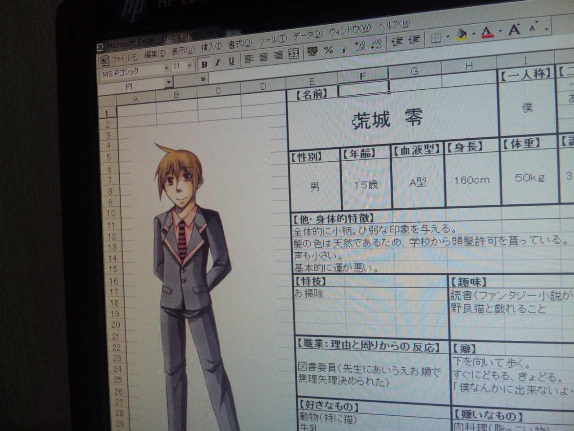Viewport: 574px width, 431px height.
Task: Click Decrease Indent icon
Action: pyautogui.click(x=397, y=42)
